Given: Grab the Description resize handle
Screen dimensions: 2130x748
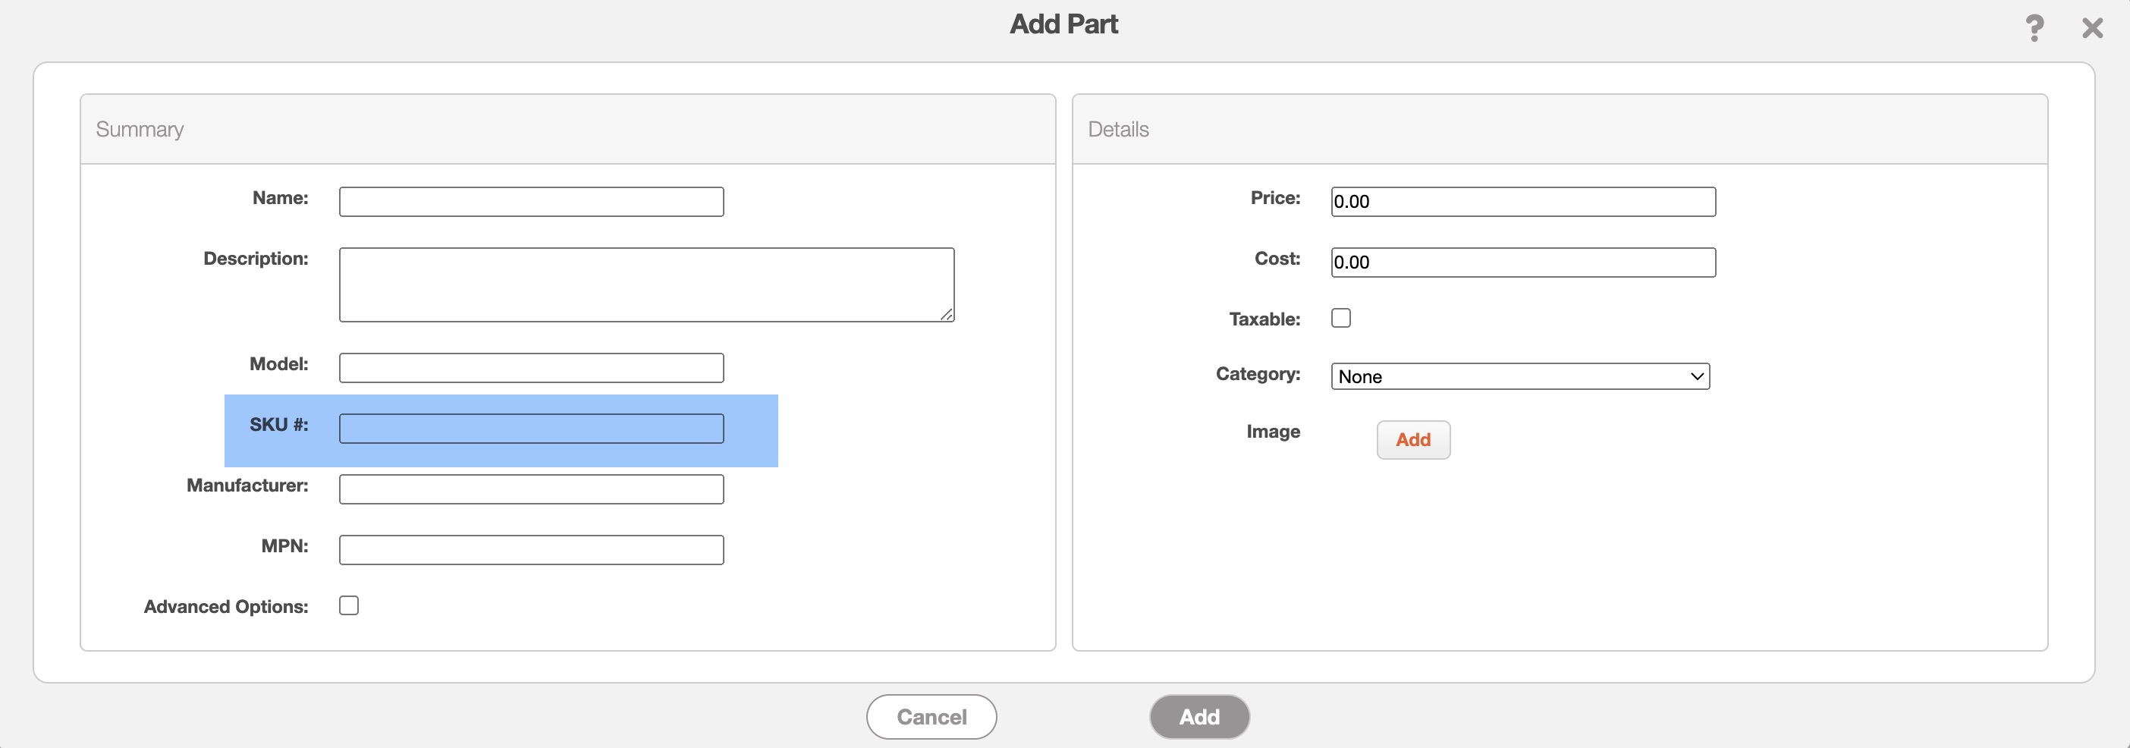Looking at the screenshot, I should [947, 314].
